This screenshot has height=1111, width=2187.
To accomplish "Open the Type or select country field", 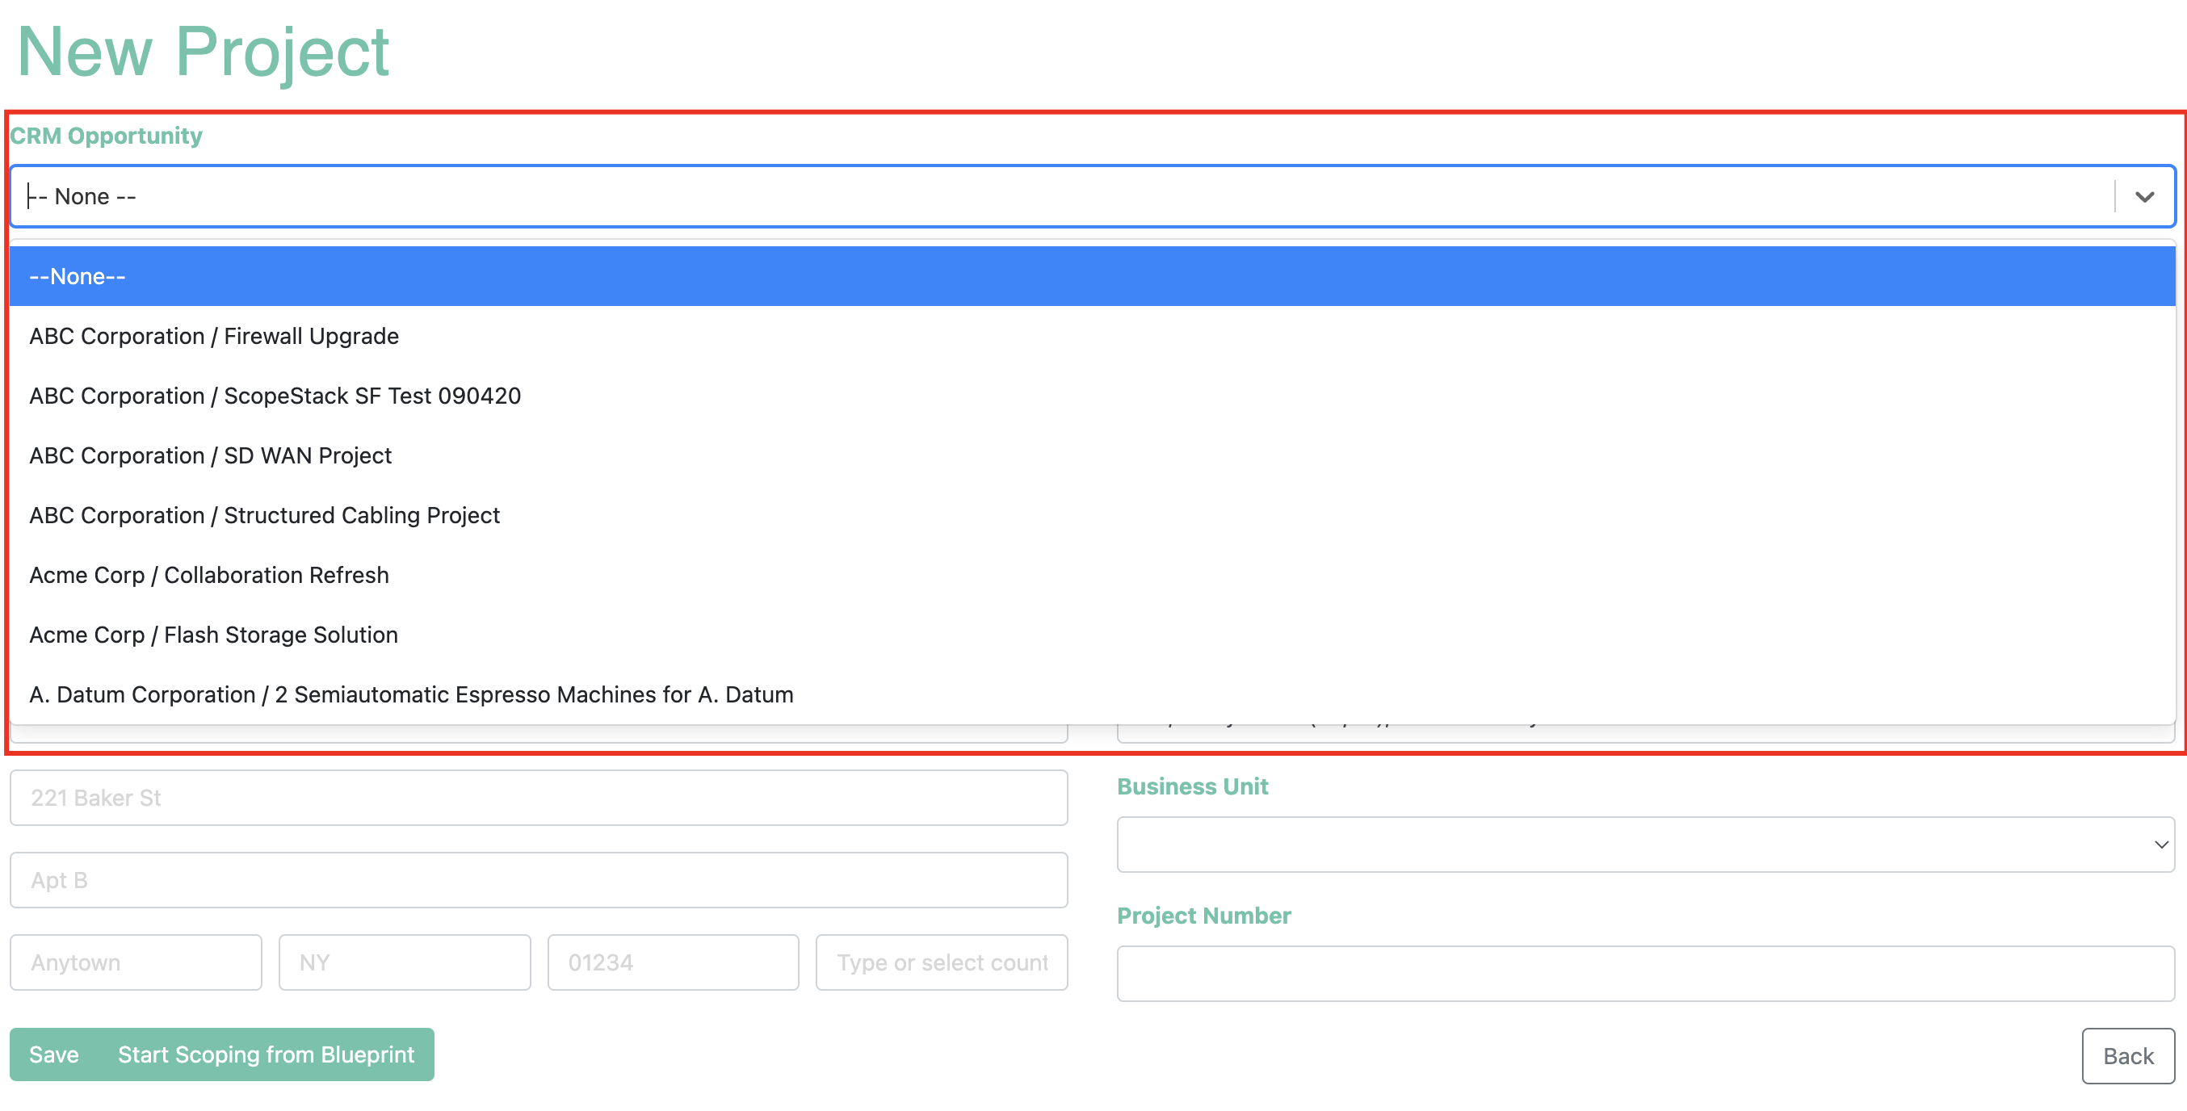I will pos(942,962).
